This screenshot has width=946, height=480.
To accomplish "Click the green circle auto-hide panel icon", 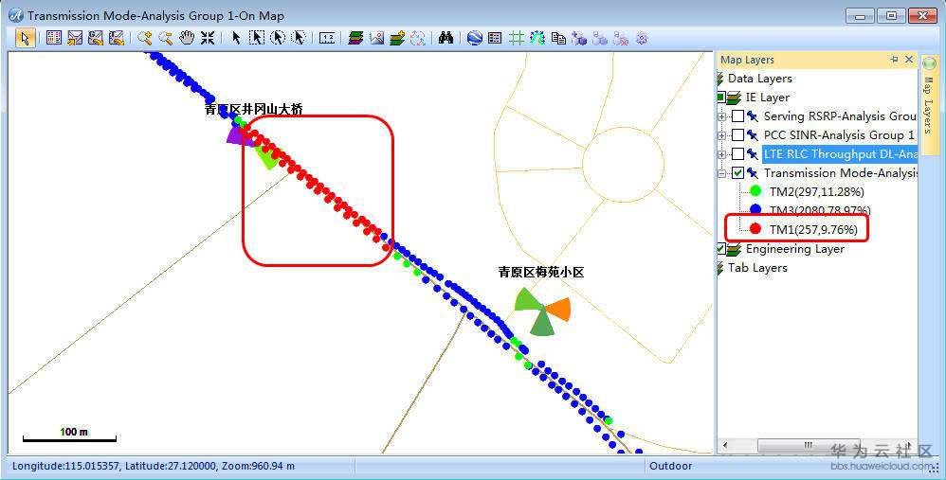I will [929, 62].
